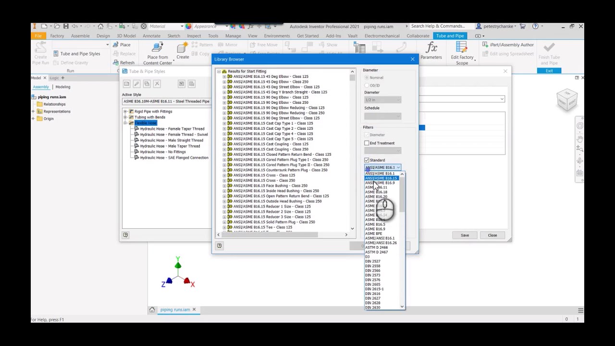Click the shopping cart icon in title bar

coord(523,26)
